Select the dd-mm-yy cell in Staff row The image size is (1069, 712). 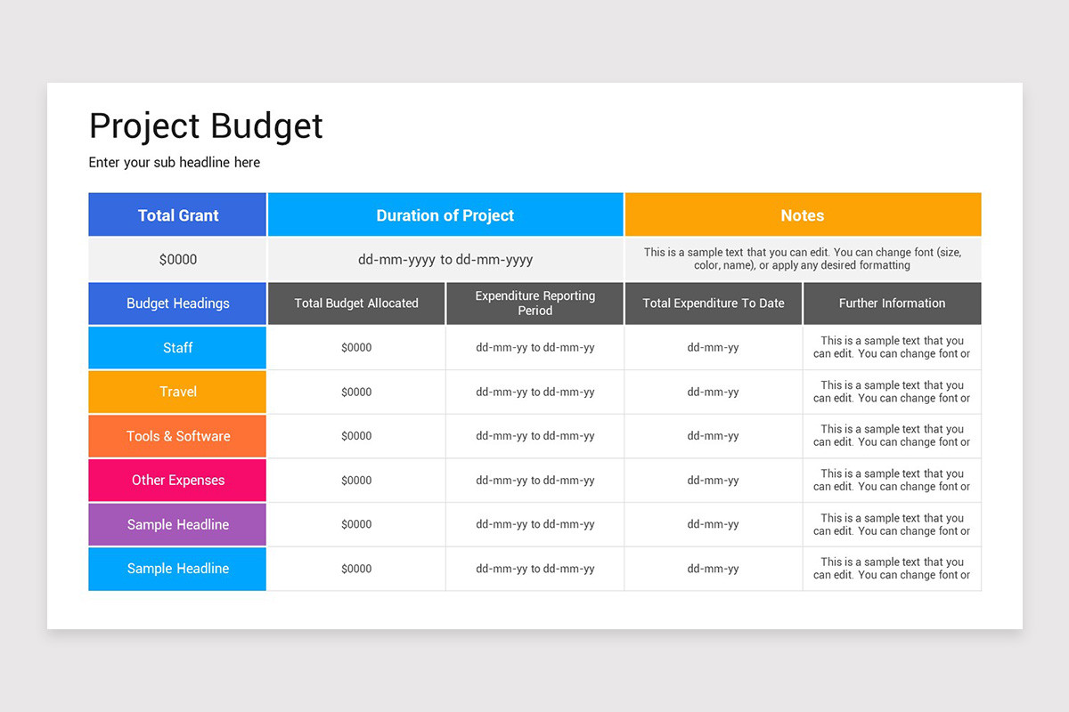point(713,348)
